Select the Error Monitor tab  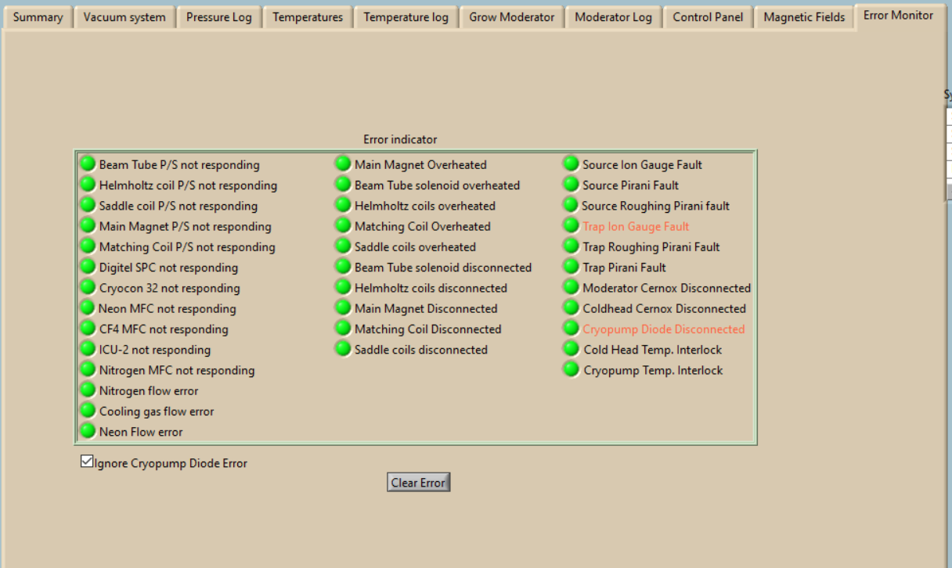[x=898, y=16]
